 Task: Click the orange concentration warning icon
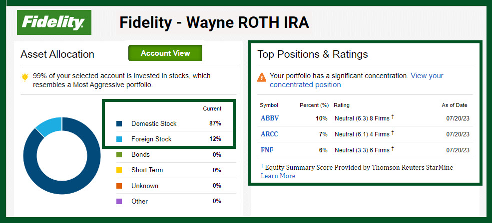[262, 77]
